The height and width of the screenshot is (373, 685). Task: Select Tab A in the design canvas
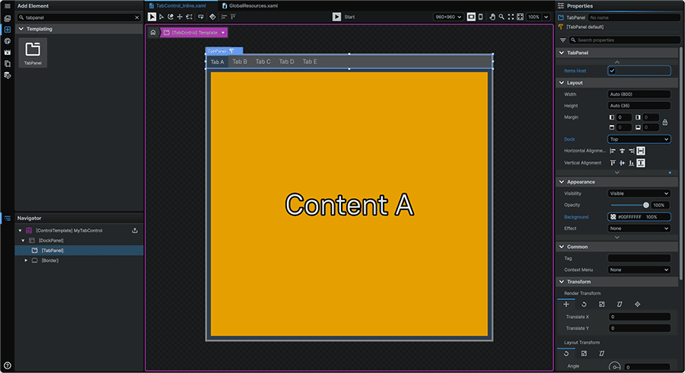click(x=217, y=62)
